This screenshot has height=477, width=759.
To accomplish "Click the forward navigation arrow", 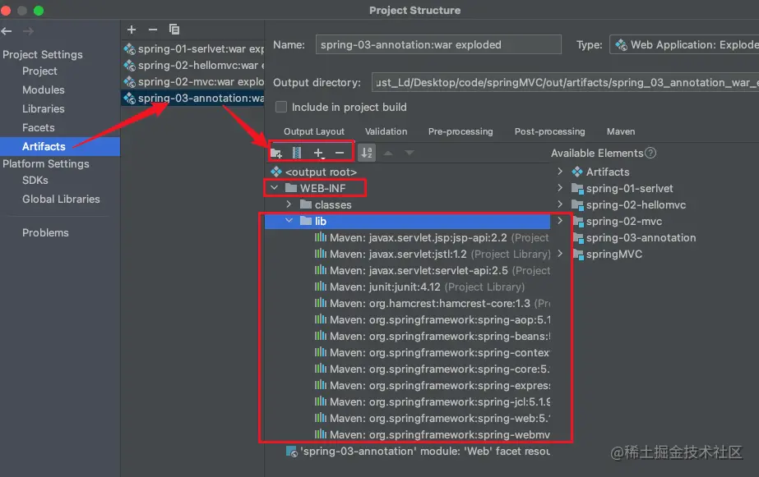I will [x=29, y=31].
